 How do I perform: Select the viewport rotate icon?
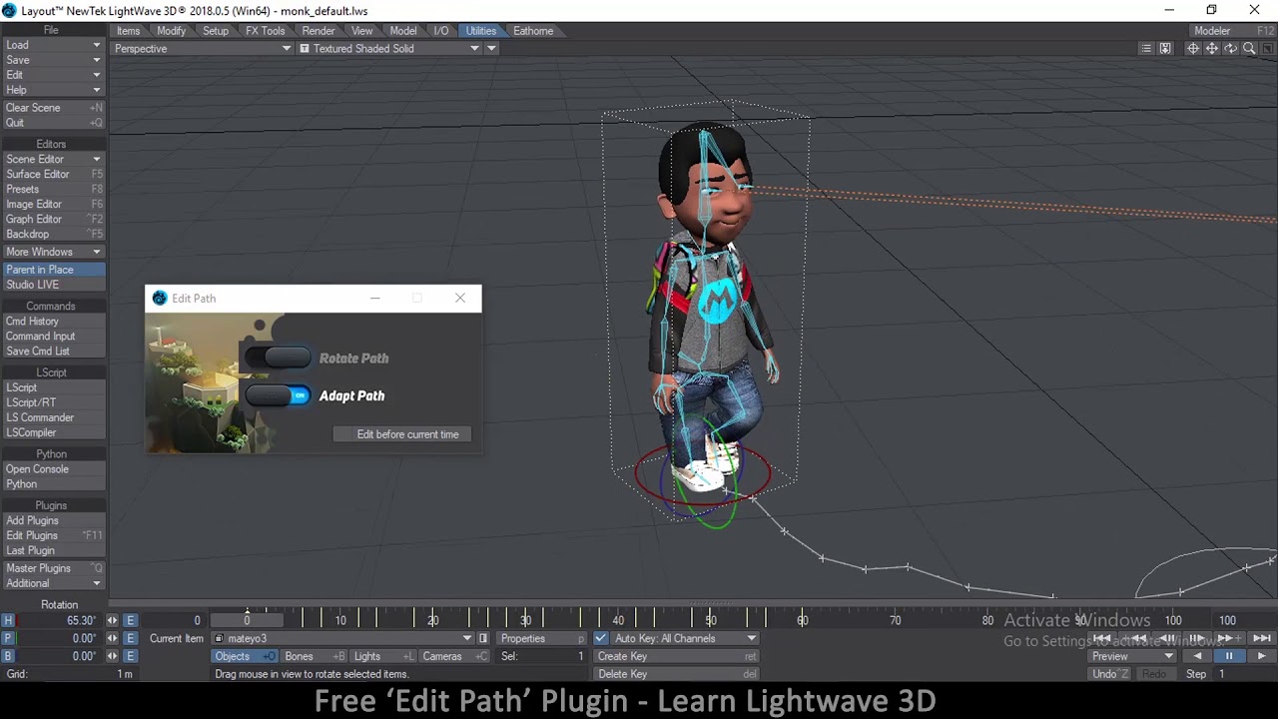(1231, 49)
